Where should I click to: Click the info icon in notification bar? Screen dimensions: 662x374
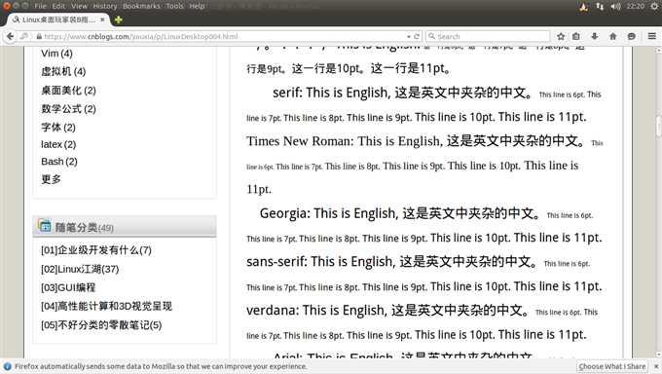click(7, 366)
